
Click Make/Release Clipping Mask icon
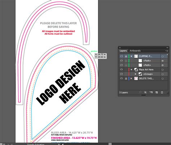145,92
